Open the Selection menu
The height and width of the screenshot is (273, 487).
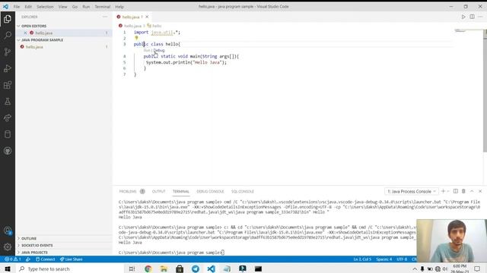coord(45,7)
